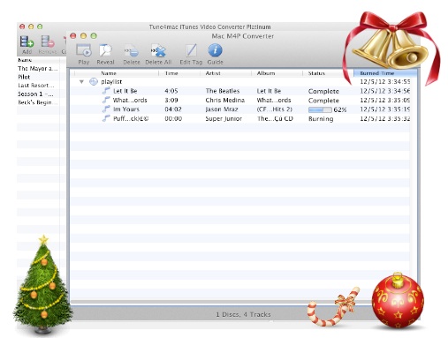Viewport: 448px width, 338px height.
Task: Sort by the Album column header
Action: (x=266, y=73)
